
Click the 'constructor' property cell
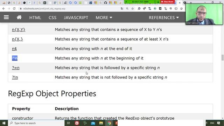point(22,118)
